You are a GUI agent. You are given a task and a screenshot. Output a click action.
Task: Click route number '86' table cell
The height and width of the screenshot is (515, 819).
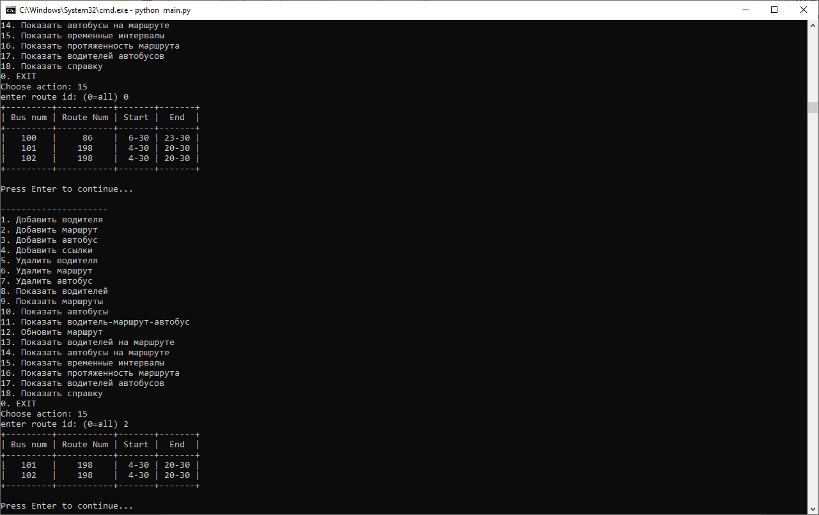tap(88, 138)
